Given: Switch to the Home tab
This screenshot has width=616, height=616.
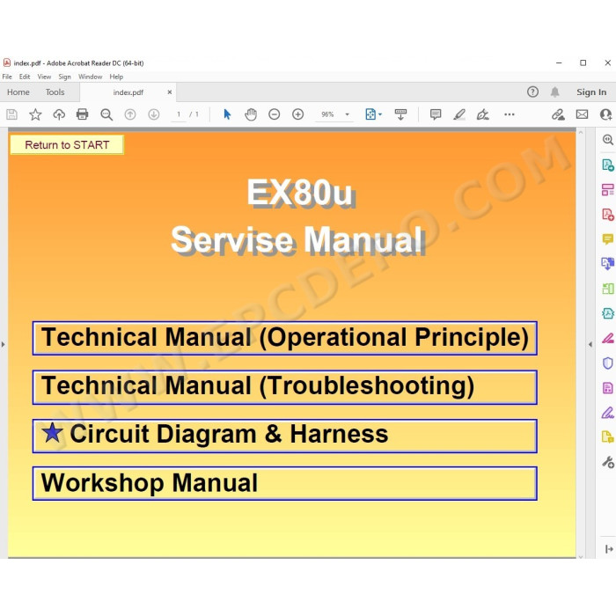Looking at the screenshot, I should click(18, 92).
